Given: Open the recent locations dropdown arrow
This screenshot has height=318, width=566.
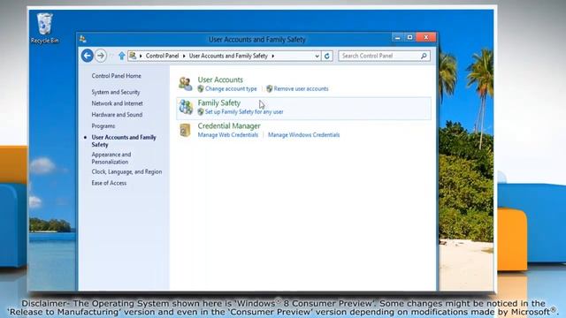Looking at the screenshot, I should [x=111, y=56].
